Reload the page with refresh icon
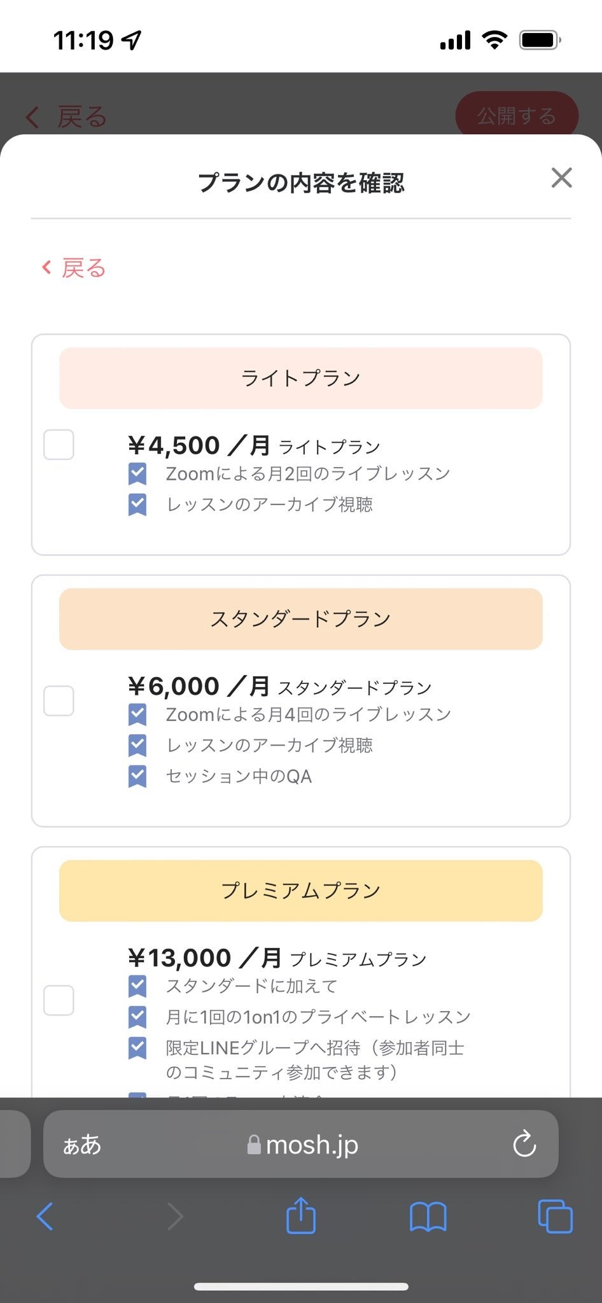The height and width of the screenshot is (1303, 602). tap(524, 1144)
